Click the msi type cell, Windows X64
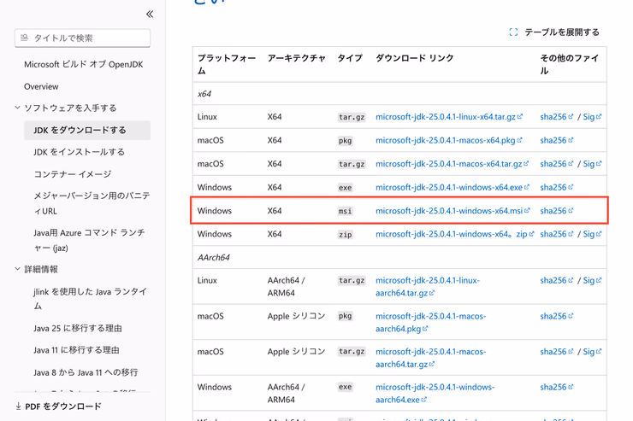Screen dimensions: 633x421 (346, 211)
